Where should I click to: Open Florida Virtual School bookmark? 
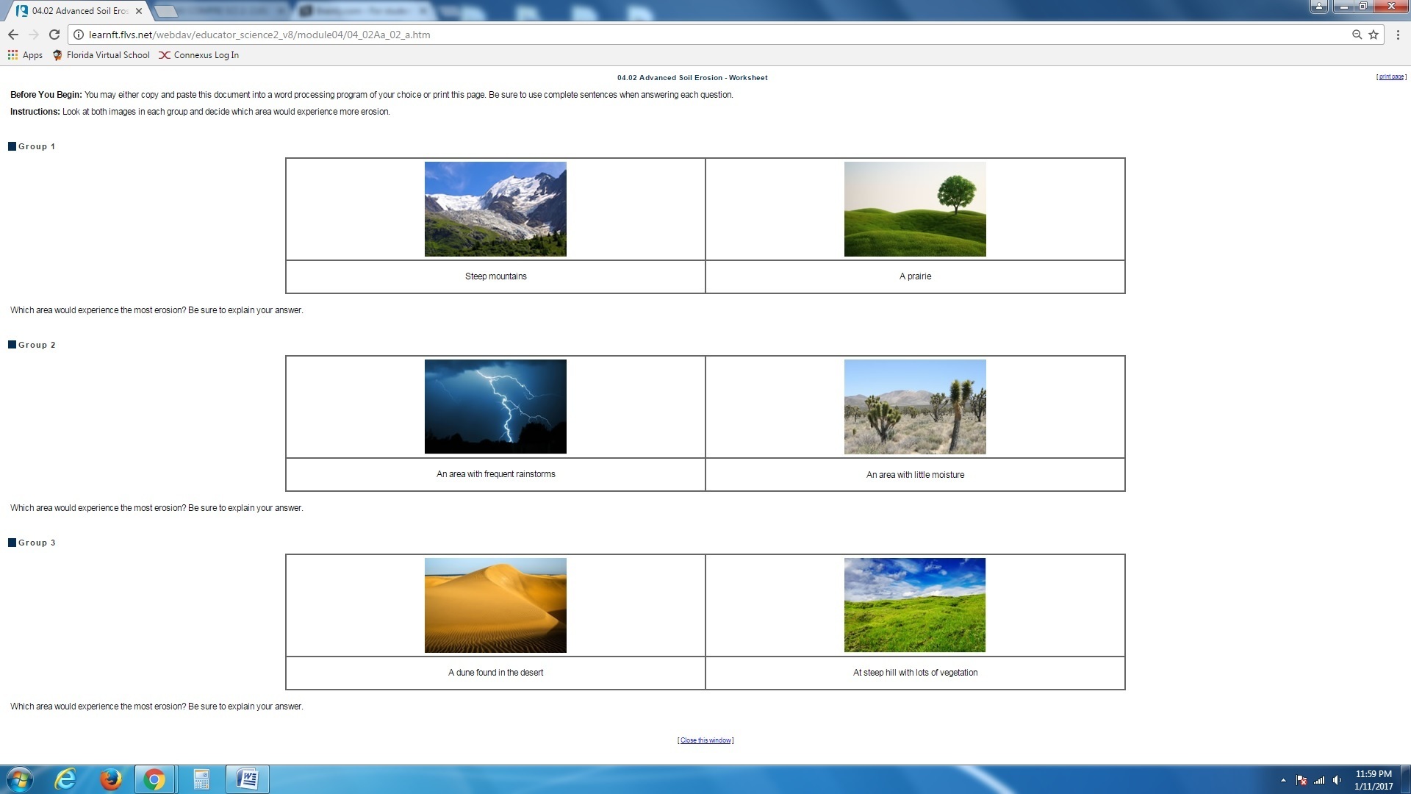(x=101, y=55)
